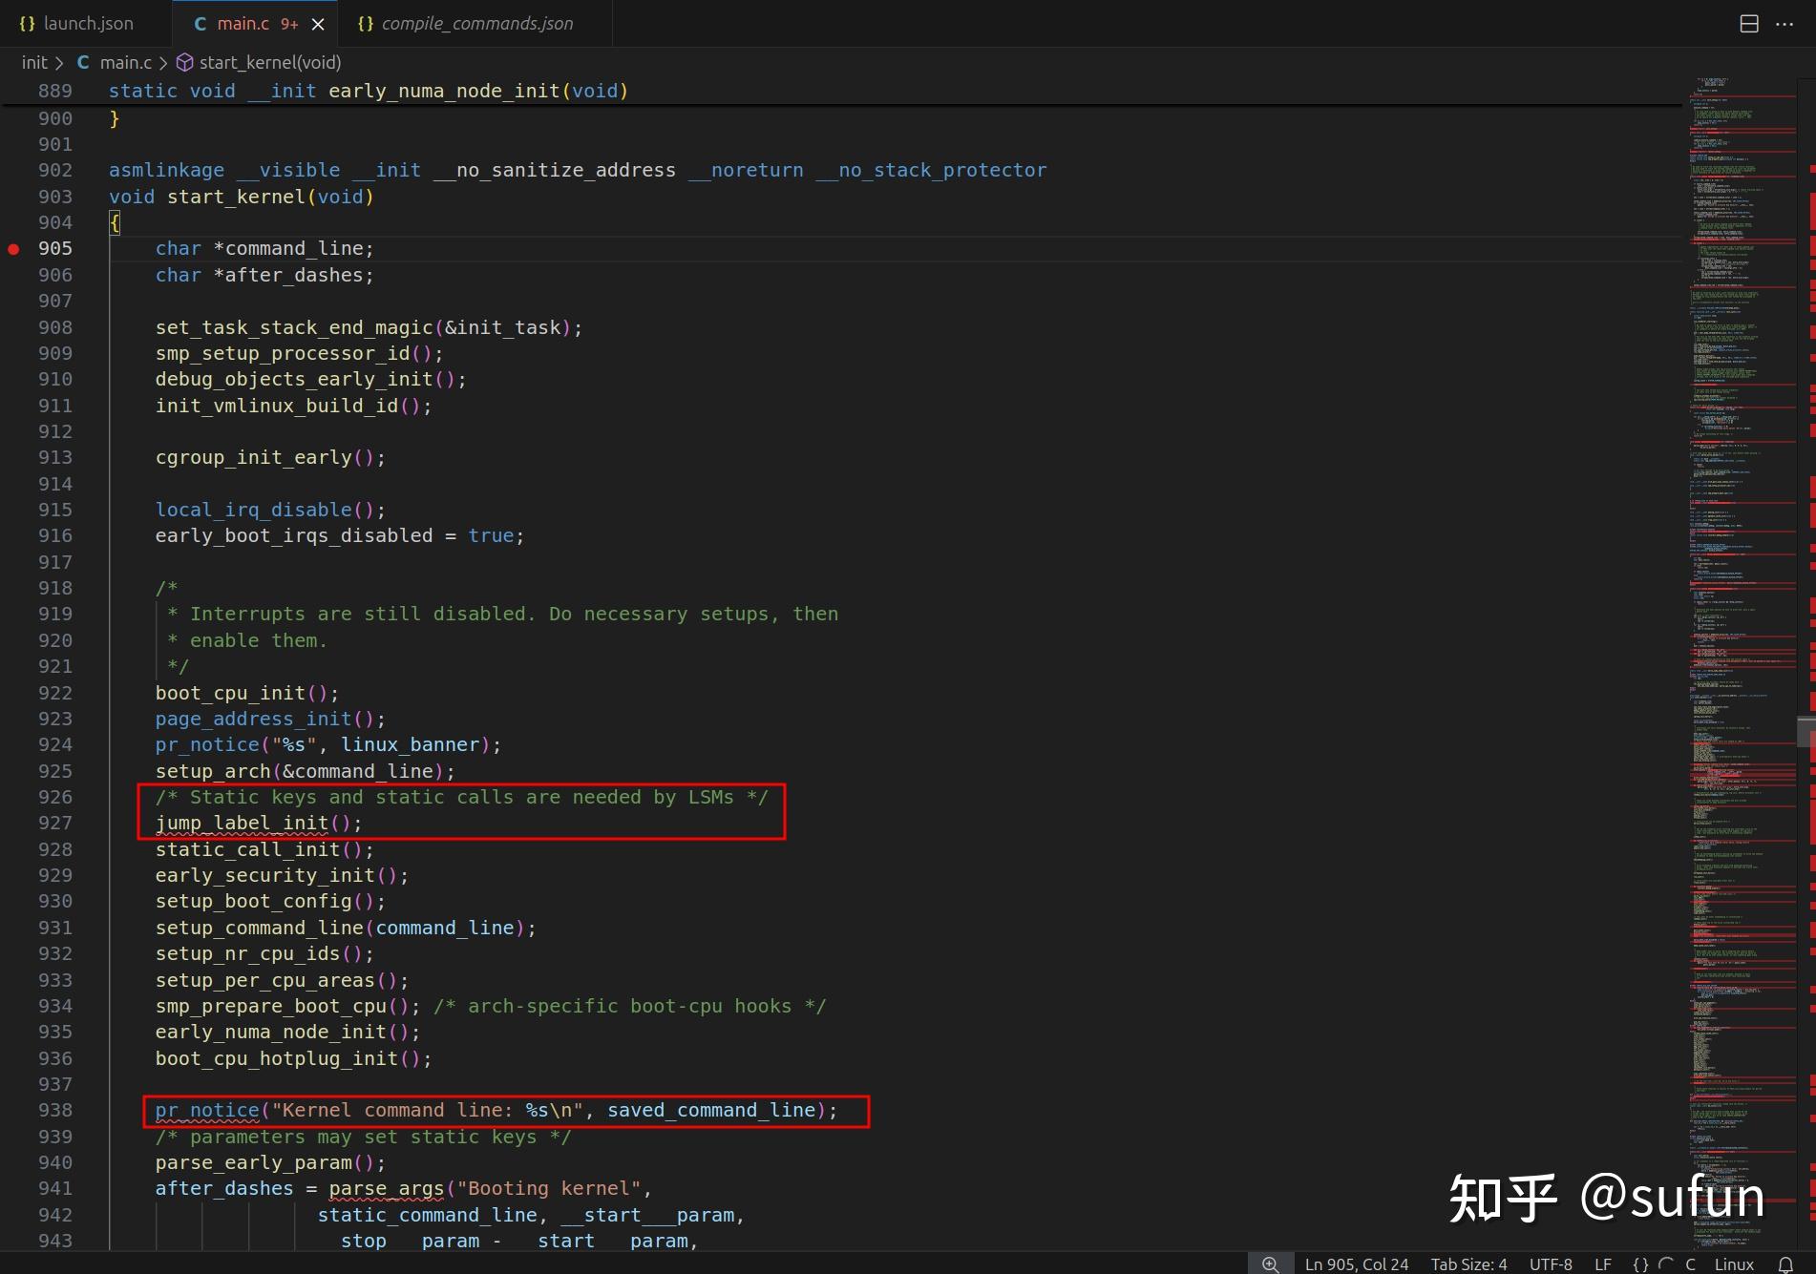Screen dimensions: 1816x1274
Task: Click the C language icon on main.c tab
Action: point(199,23)
